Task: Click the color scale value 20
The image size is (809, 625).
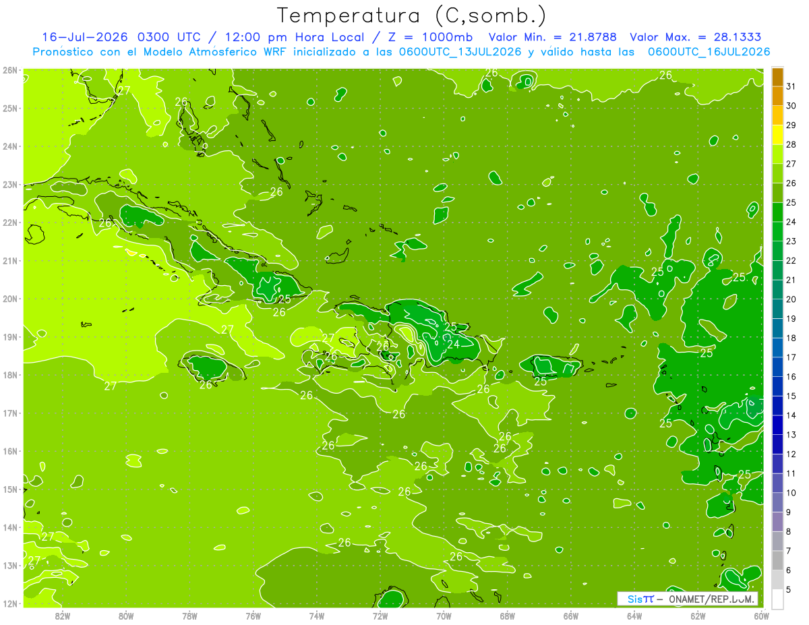Action: tap(791, 299)
